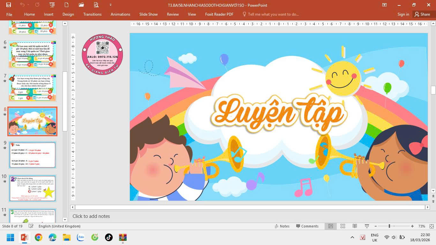Open Reading View from status bar
The image size is (436, 245).
(355, 226)
